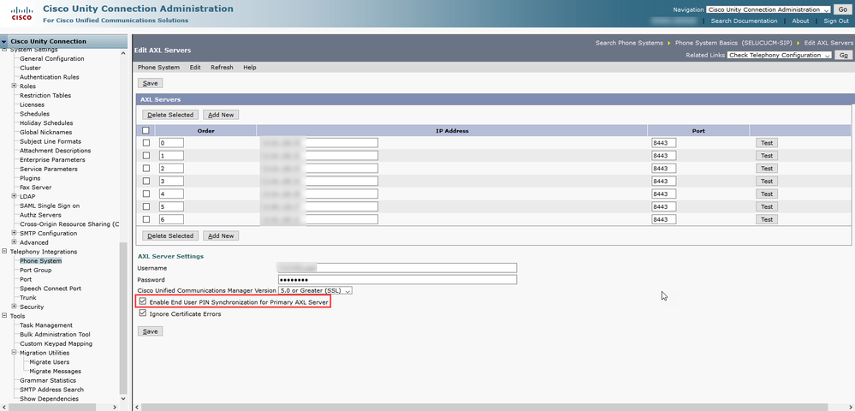Screen dimensions: 855x411
Task: Expand the LDAP tree node
Action: 14,196
